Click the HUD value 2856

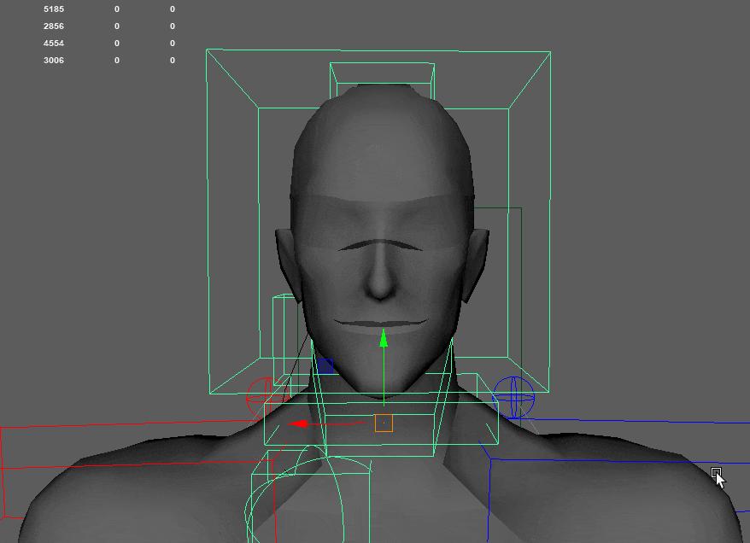coord(54,26)
